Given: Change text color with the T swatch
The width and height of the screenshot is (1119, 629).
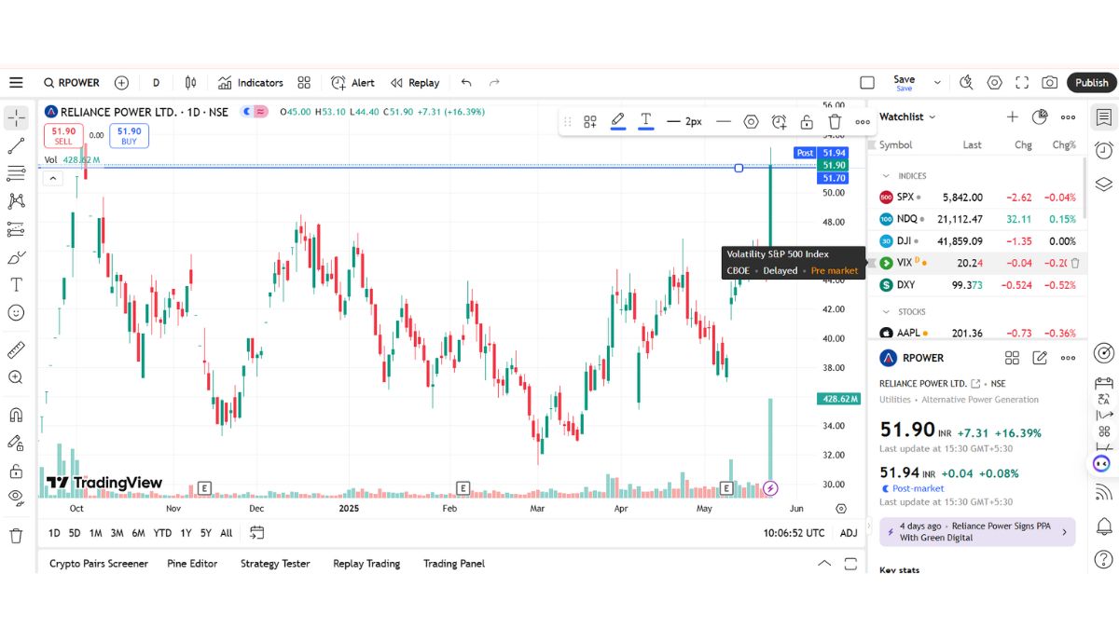Looking at the screenshot, I should (645, 121).
